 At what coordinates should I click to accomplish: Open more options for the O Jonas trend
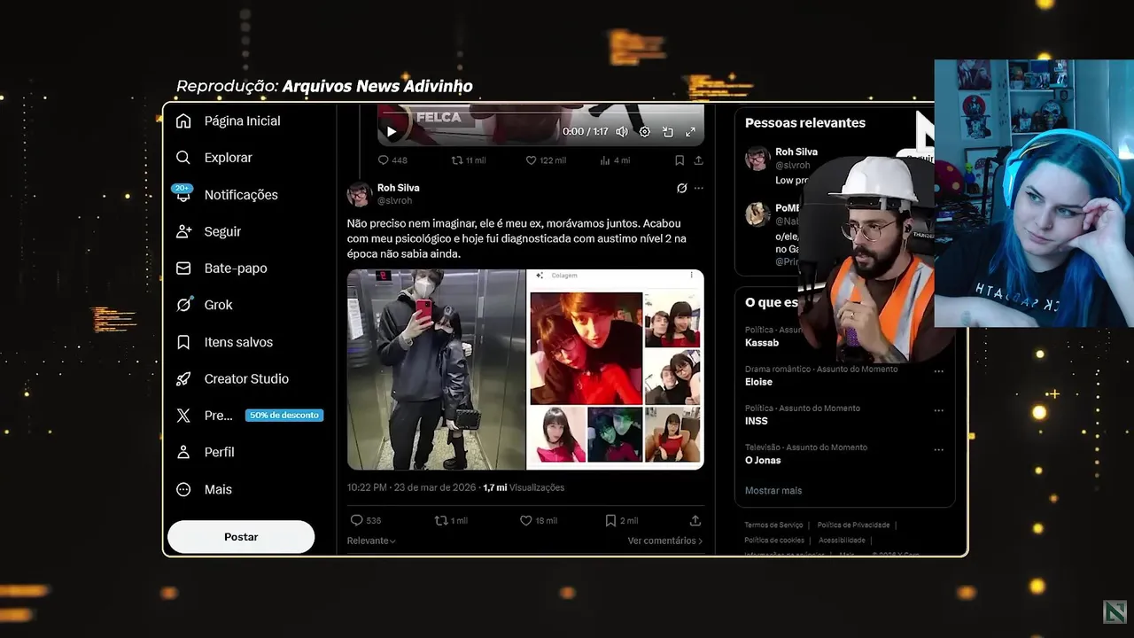pyautogui.click(x=939, y=449)
